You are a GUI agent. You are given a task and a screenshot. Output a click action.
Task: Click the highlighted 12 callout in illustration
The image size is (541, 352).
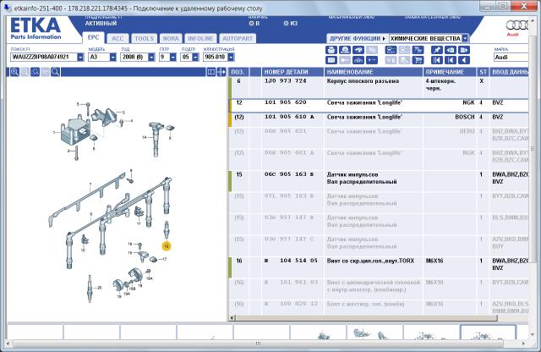tap(167, 246)
